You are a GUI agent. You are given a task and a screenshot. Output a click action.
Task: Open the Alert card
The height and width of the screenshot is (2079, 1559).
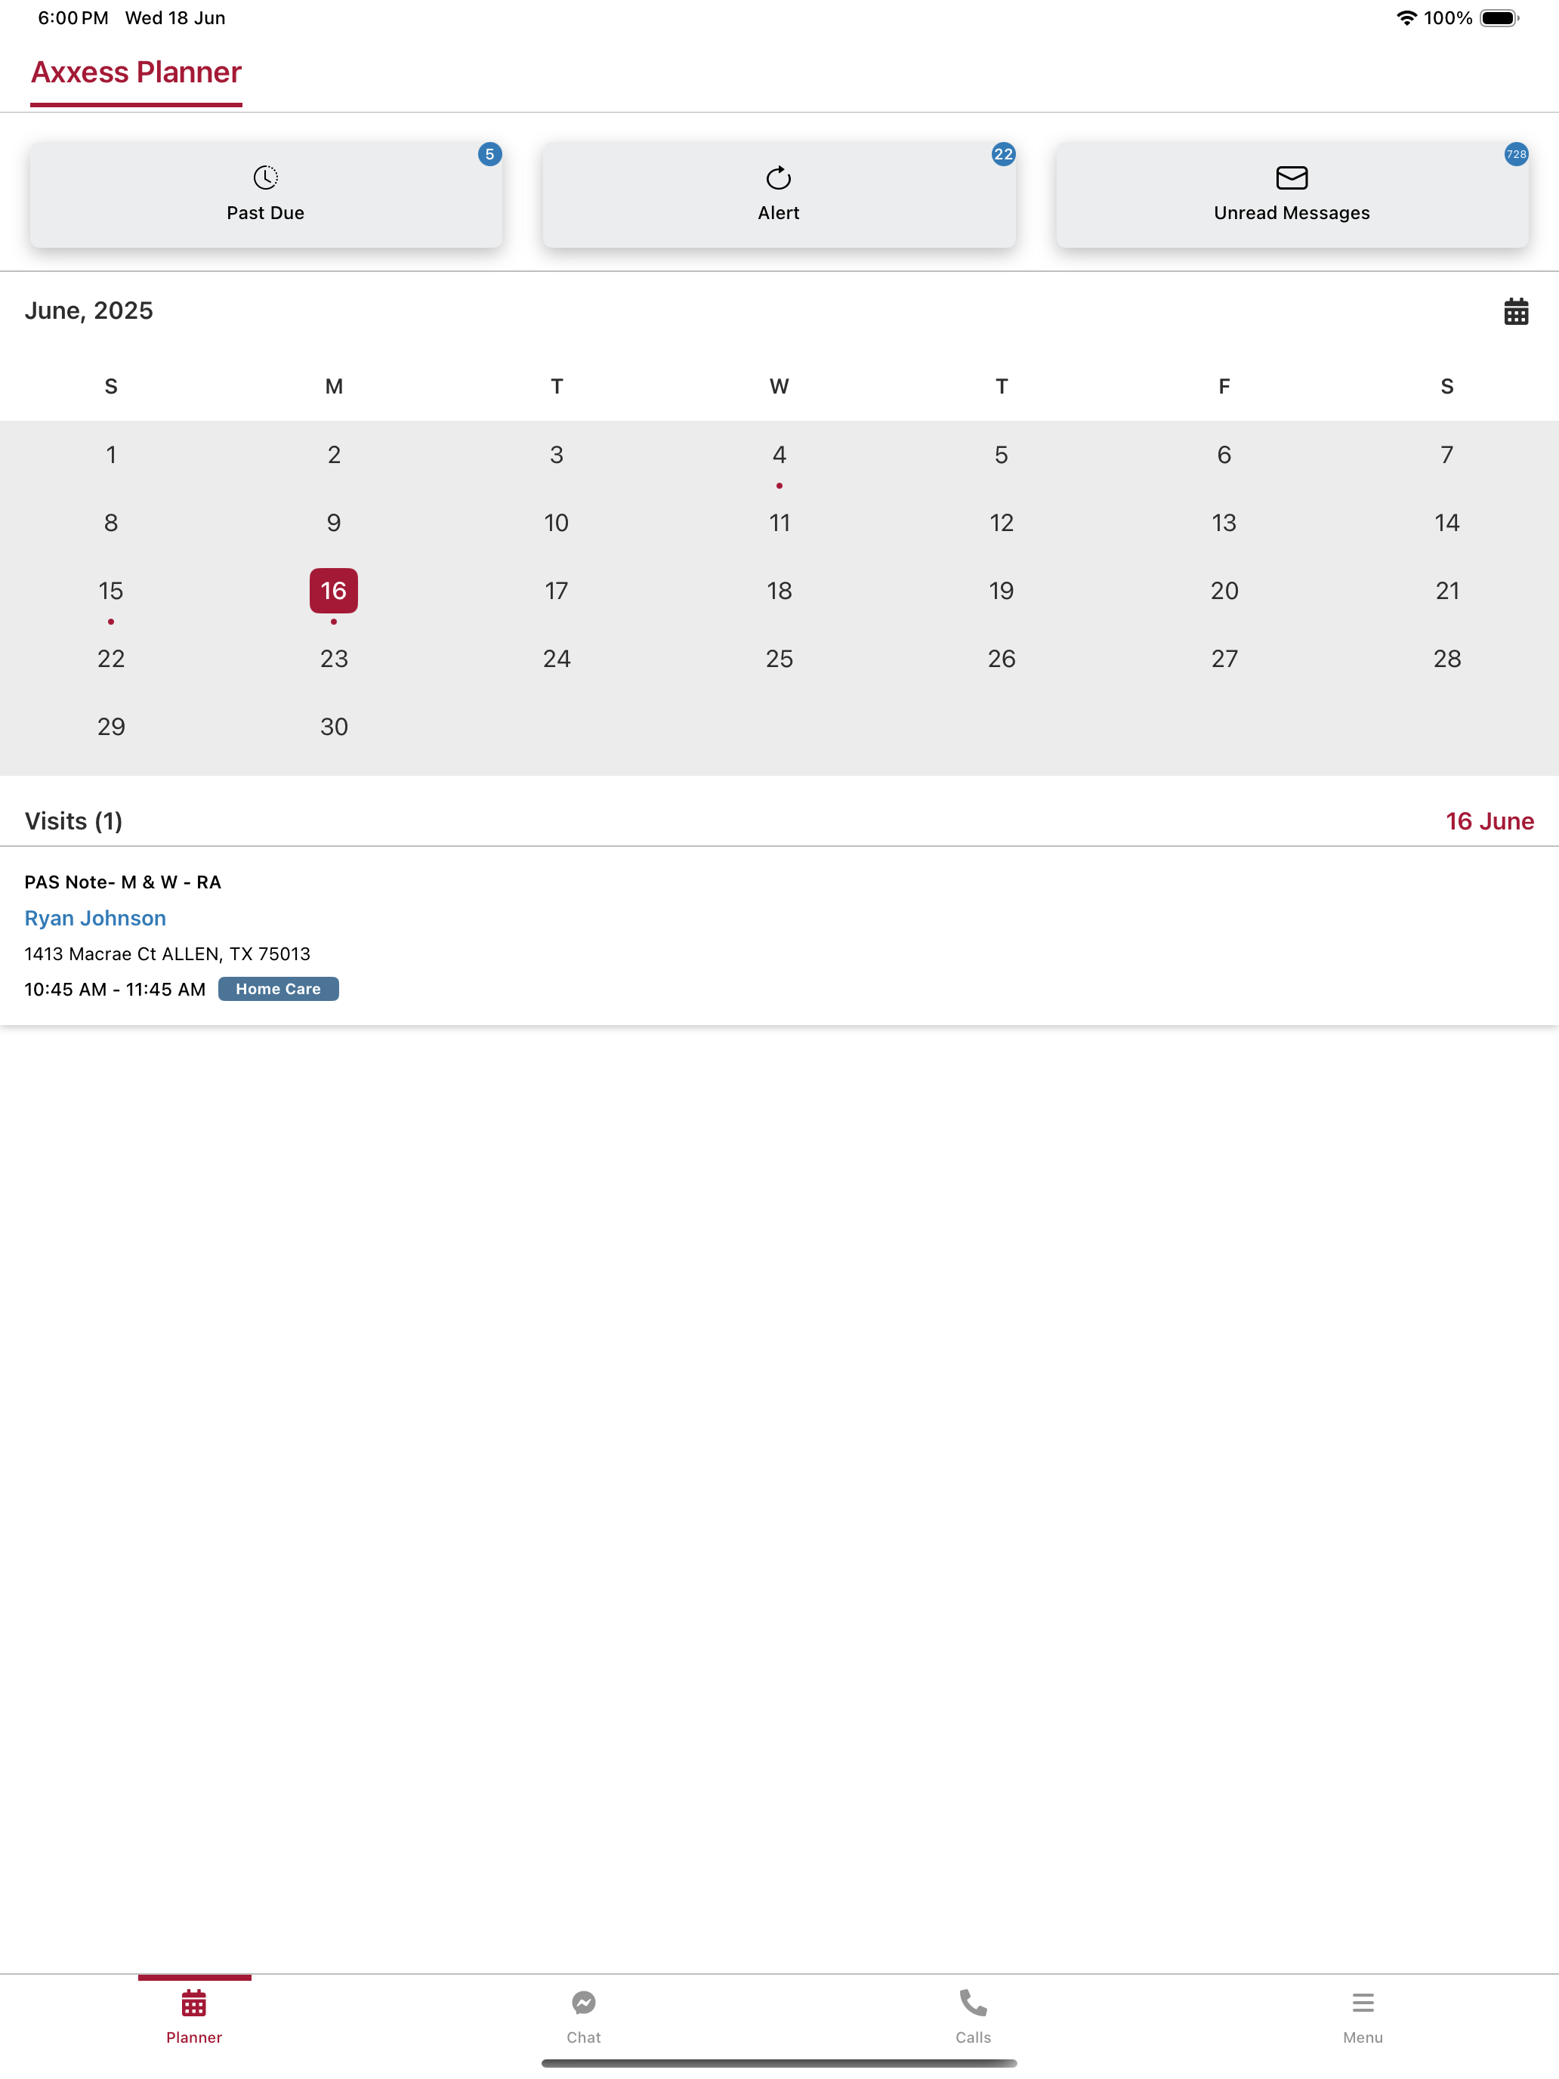coord(779,195)
